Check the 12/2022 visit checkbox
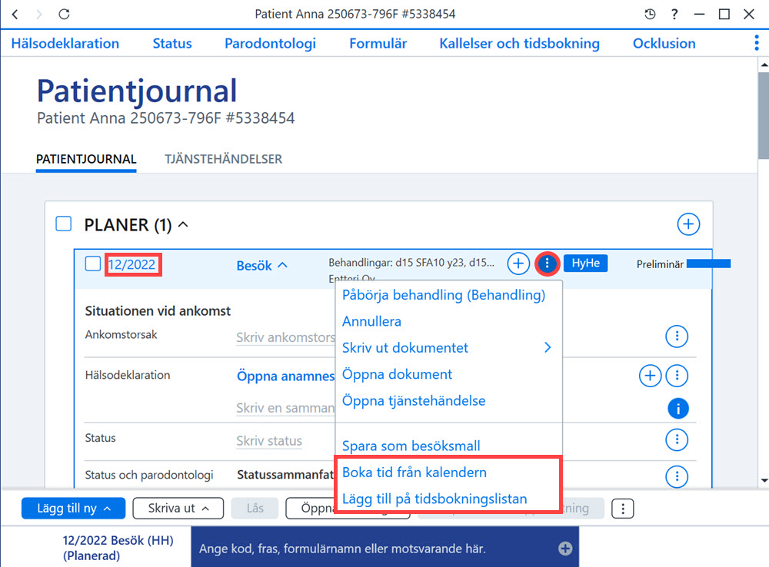The height and width of the screenshot is (567, 769). click(93, 264)
